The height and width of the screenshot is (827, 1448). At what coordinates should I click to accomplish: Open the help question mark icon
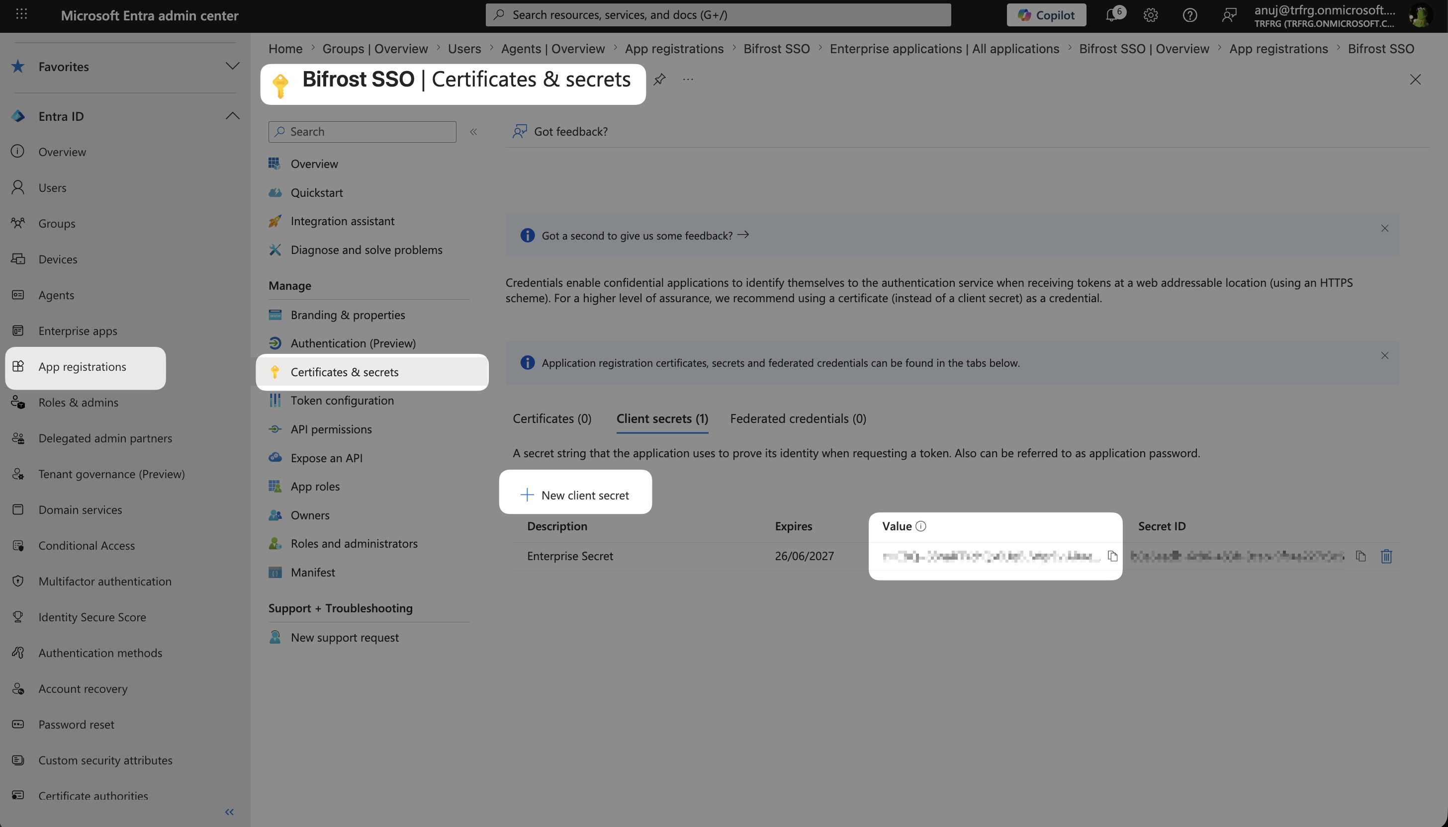[1190, 15]
